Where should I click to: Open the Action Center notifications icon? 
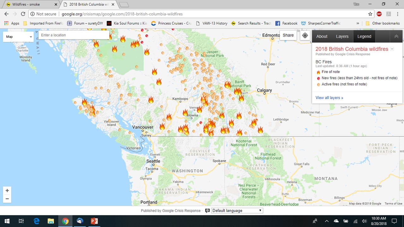[394, 221]
